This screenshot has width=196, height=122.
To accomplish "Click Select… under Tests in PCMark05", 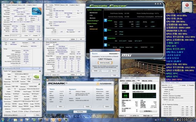I will coord(61,106).
